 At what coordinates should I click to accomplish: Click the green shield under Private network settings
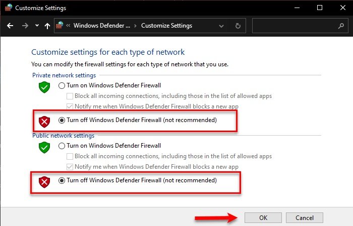45,87
